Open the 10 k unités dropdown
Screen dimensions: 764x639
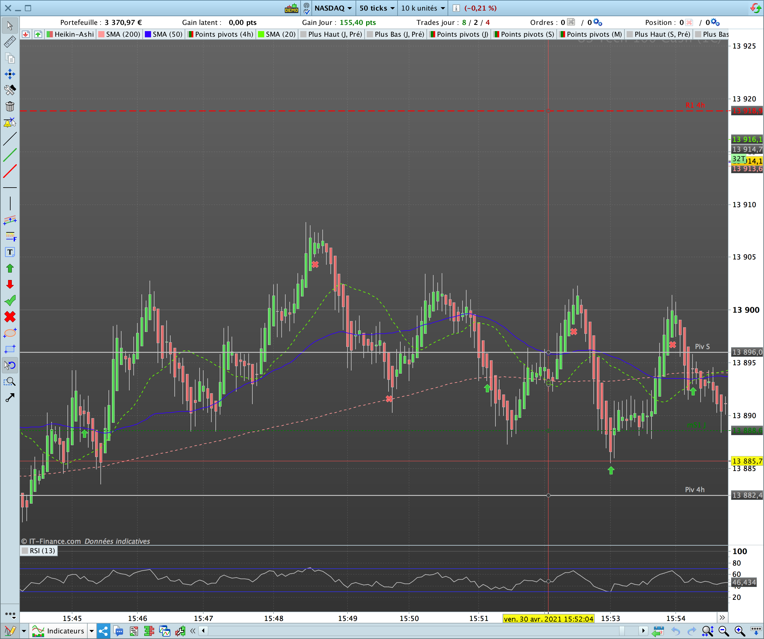pos(423,8)
